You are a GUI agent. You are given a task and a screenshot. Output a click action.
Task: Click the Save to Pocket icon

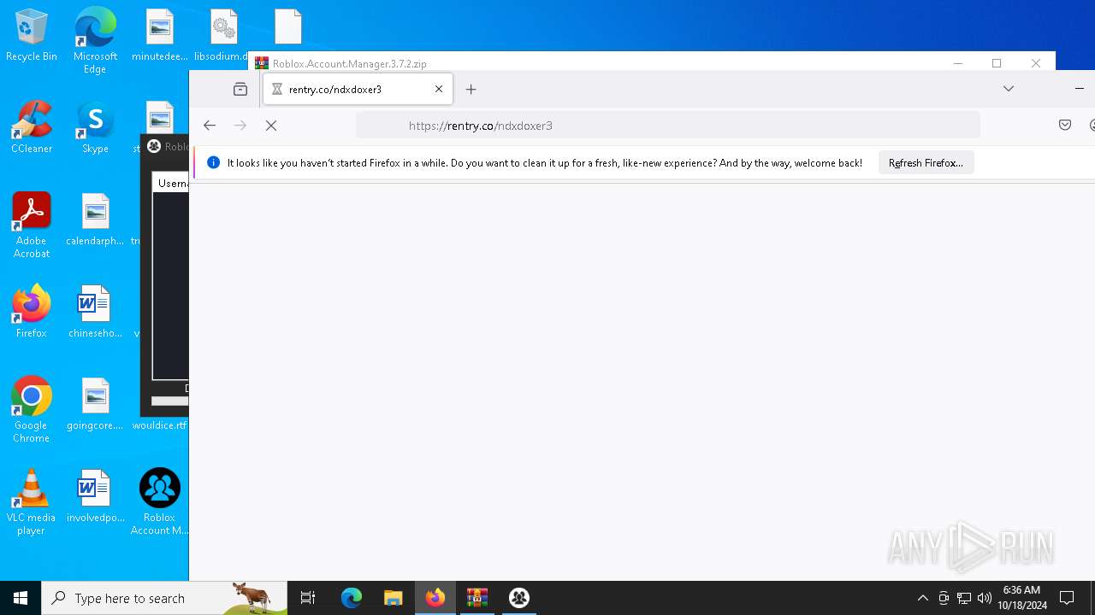pos(1065,126)
